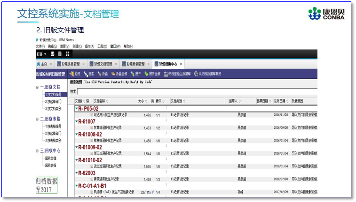
Task: Open the 打开 dropdown button
Action: click(41, 54)
